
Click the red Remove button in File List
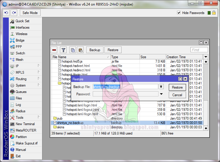point(54,50)
